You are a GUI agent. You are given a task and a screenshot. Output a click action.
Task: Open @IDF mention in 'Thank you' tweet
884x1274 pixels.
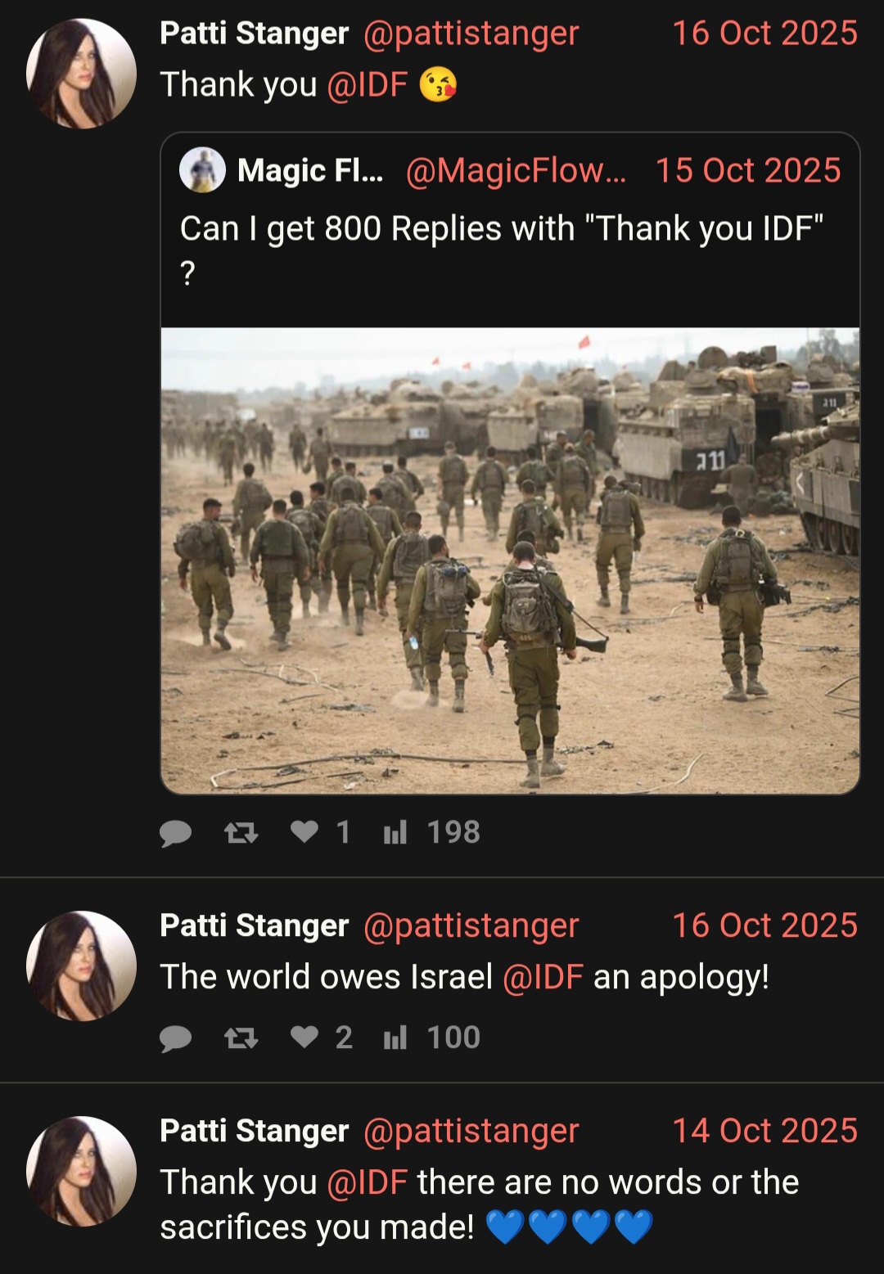367,85
